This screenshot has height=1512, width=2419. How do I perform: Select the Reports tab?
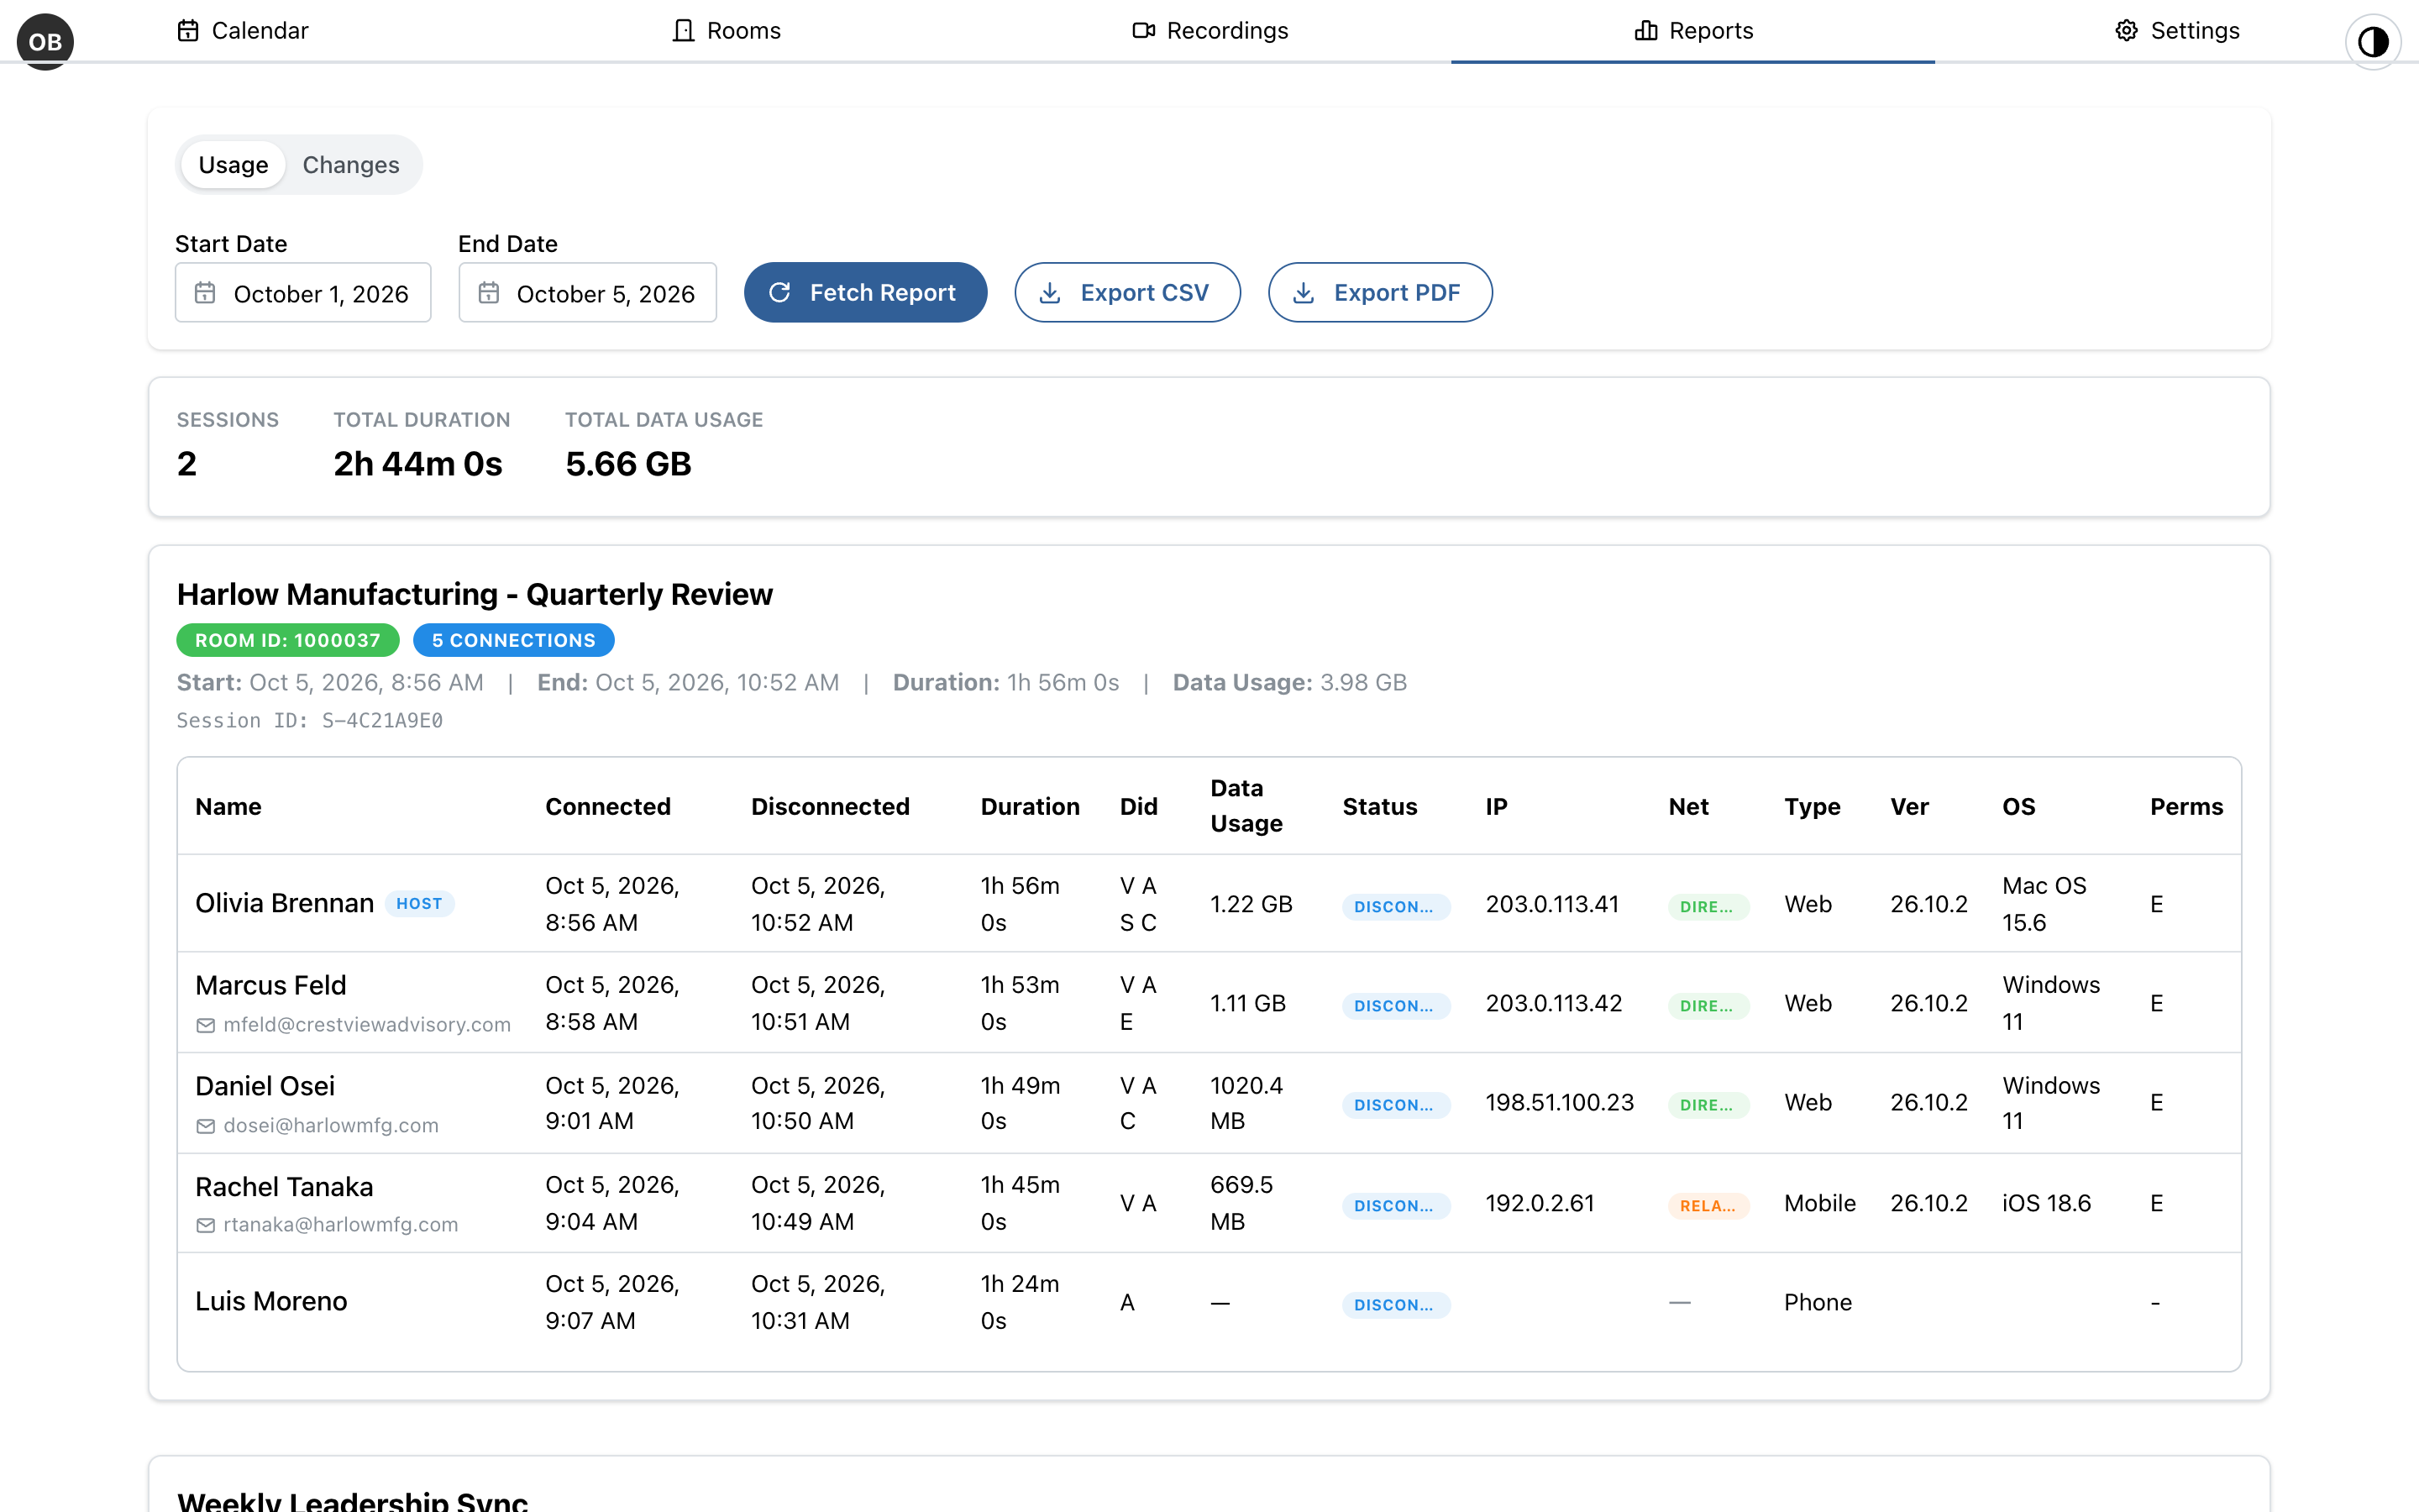tap(1693, 31)
